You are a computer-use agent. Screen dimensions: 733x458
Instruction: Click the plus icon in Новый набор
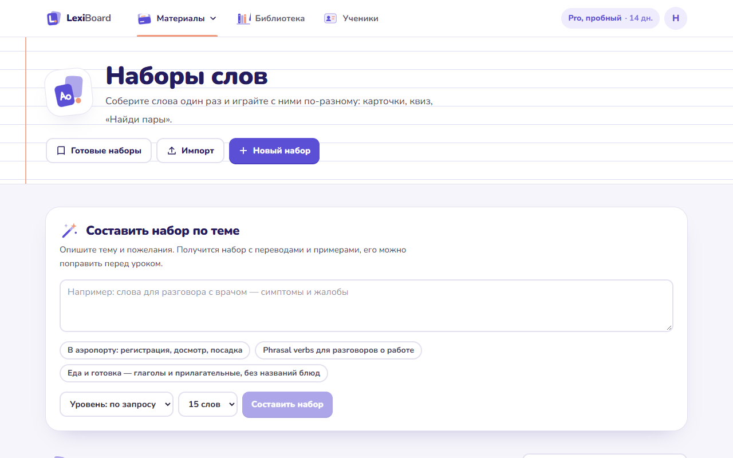[x=243, y=151]
